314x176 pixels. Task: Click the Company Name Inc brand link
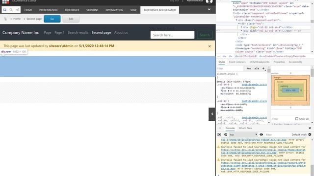pyautogui.click(x=21, y=33)
